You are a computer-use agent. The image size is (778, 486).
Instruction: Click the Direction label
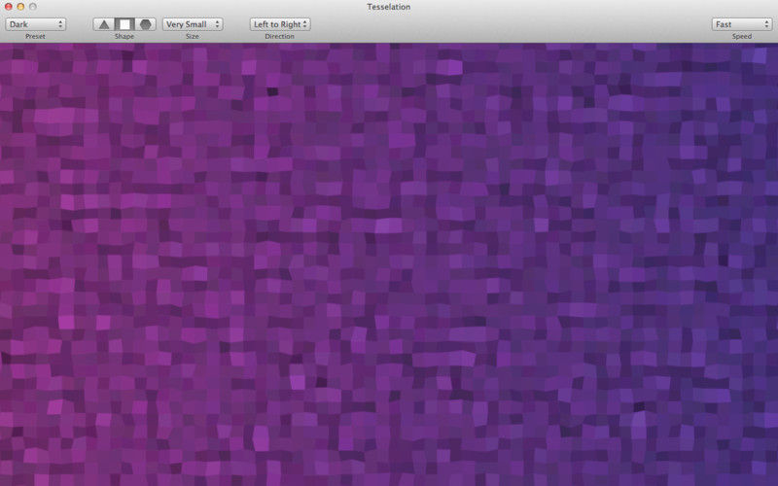tap(280, 37)
